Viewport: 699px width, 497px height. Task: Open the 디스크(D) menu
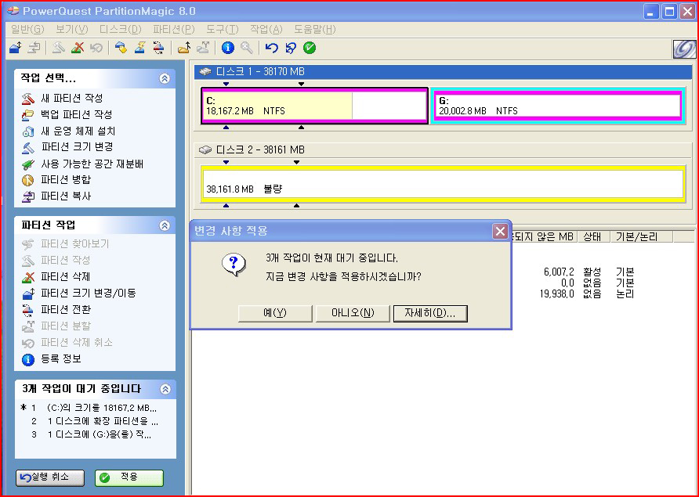[121, 30]
